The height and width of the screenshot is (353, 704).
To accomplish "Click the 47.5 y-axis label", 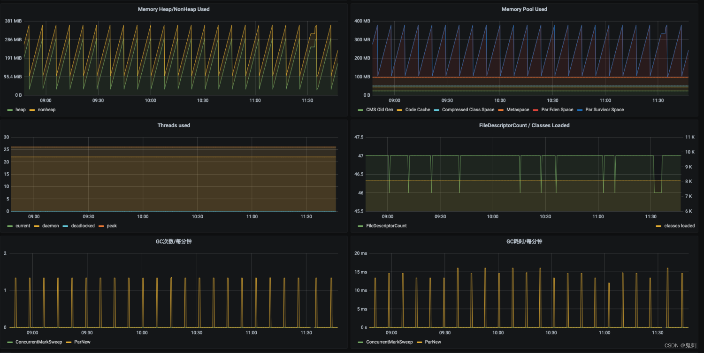I will pyautogui.click(x=359, y=137).
